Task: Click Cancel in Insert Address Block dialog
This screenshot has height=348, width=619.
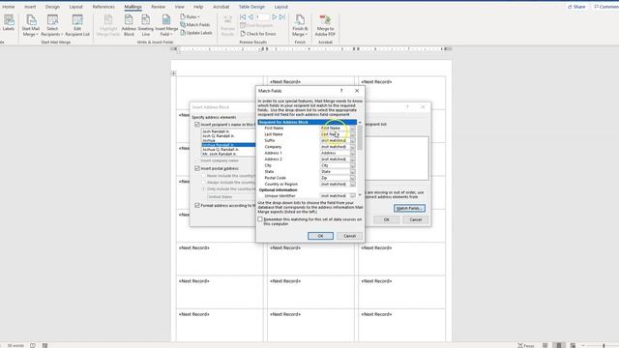Action: coord(416,219)
